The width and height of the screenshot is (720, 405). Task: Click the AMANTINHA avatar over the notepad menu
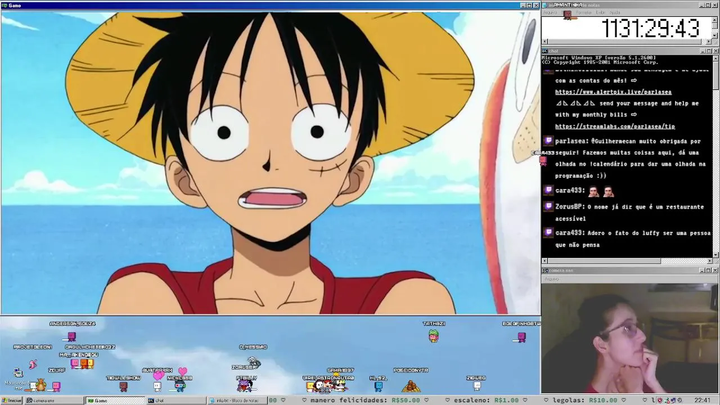point(568,15)
